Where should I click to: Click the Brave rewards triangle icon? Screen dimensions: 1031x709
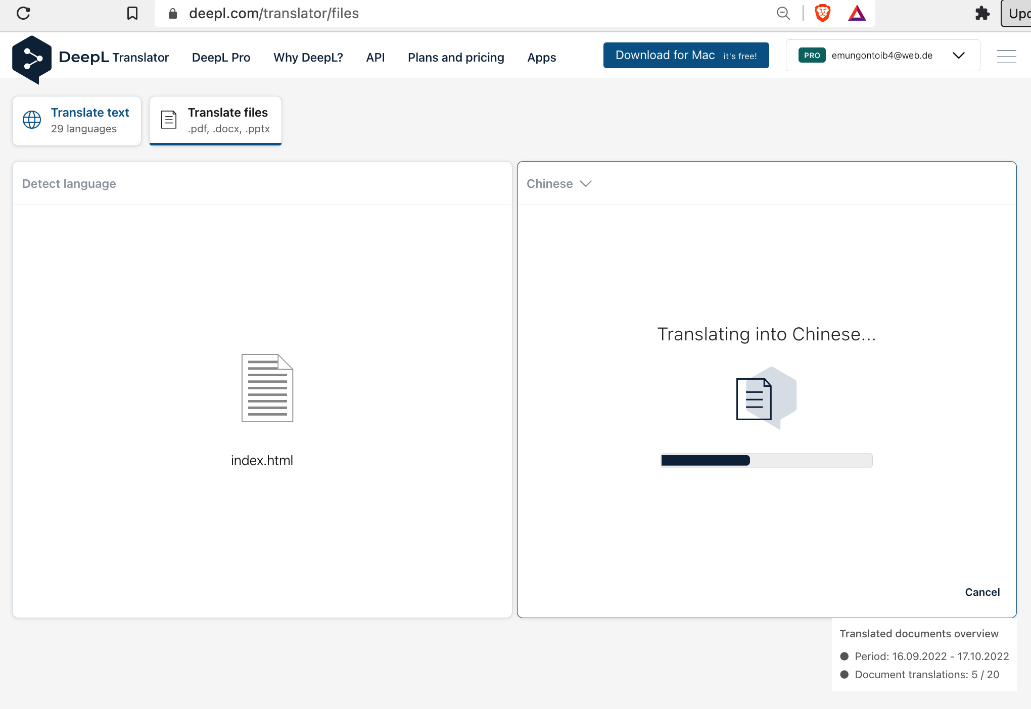coord(857,13)
